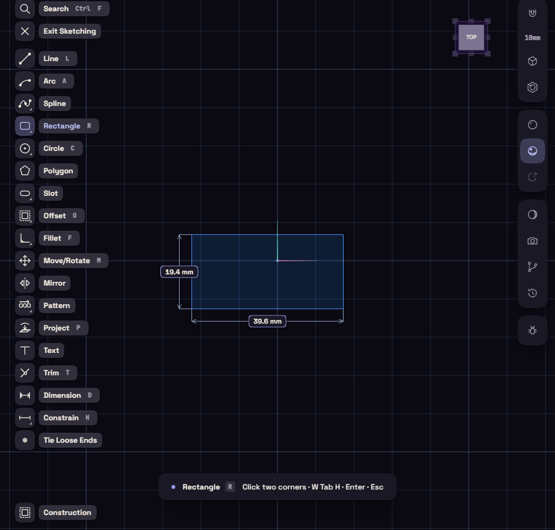
Task: Click the Rectangle label in left toolbar
Action: [69, 126]
